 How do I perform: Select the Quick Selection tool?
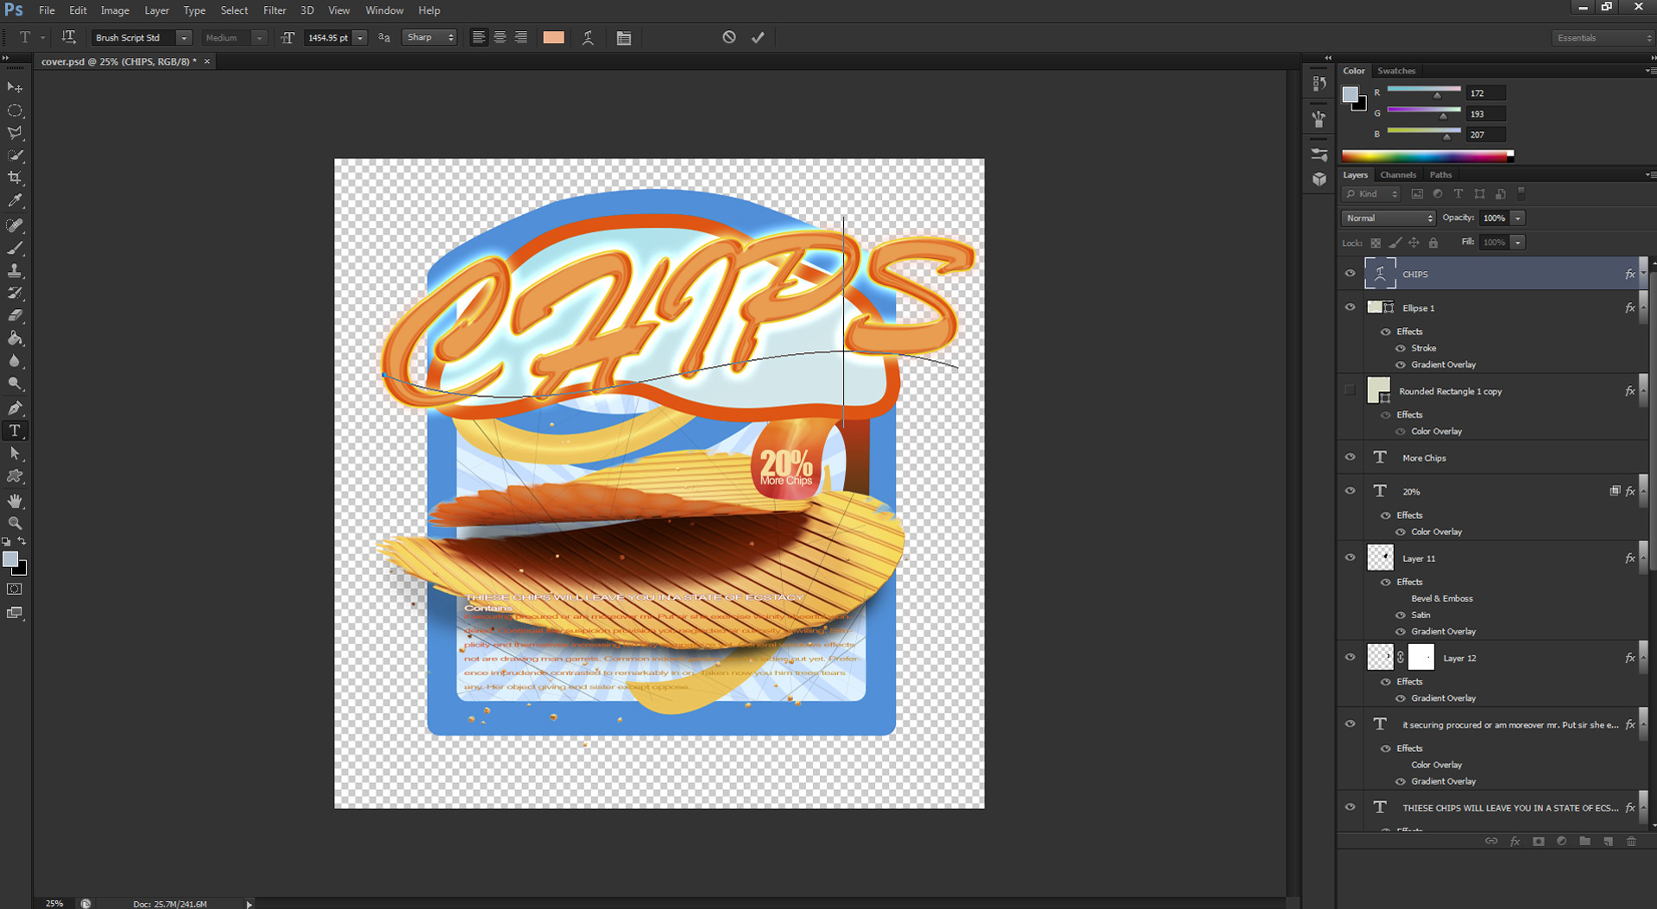15,155
